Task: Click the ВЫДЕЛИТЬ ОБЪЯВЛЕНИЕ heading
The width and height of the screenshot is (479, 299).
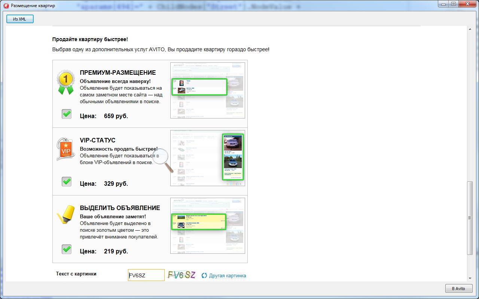Action: point(120,208)
